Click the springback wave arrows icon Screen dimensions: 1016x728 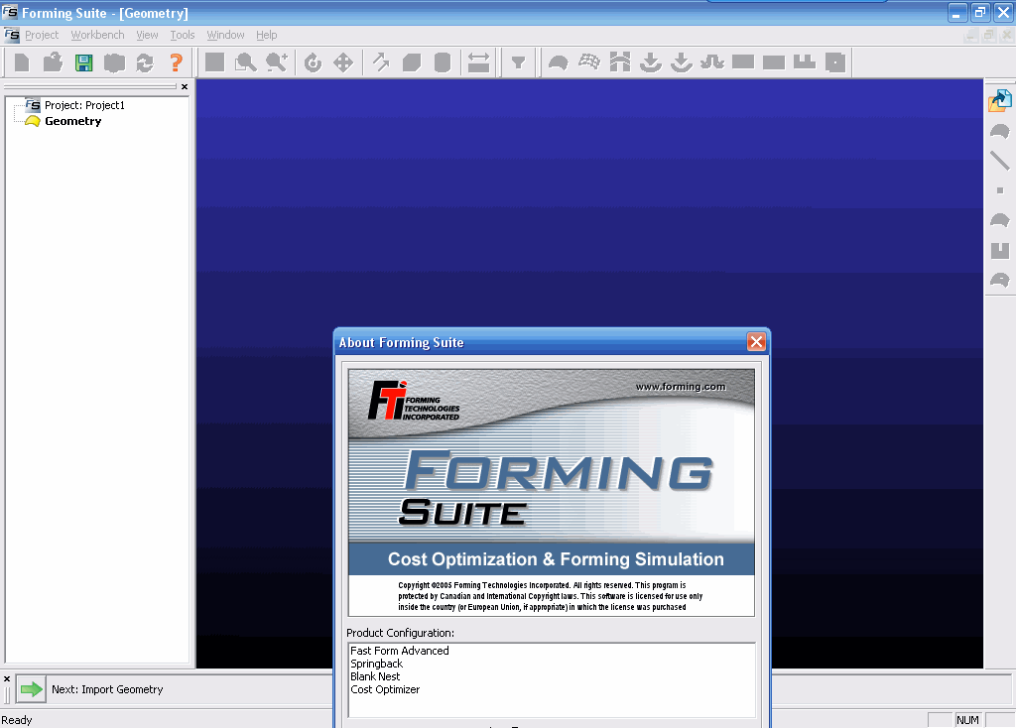coord(712,62)
